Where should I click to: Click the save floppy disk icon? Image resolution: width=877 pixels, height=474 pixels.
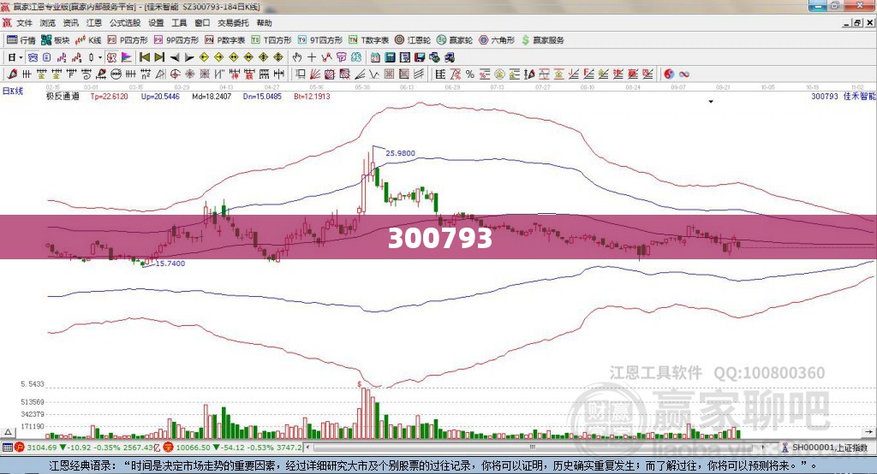[x=420, y=57]
